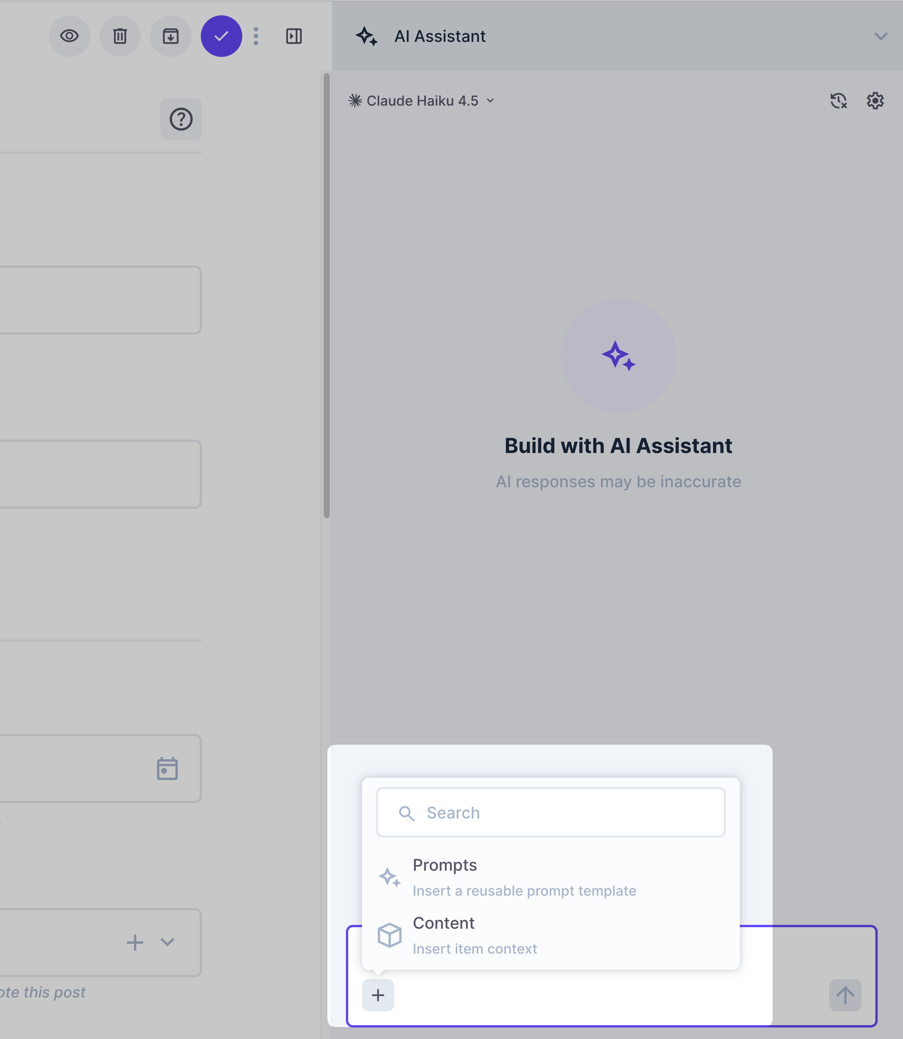Screen dimensions: 903x1039
Task: Open more options via the three-dot icon
Action: pyautogui.click(x=256, y=36)
